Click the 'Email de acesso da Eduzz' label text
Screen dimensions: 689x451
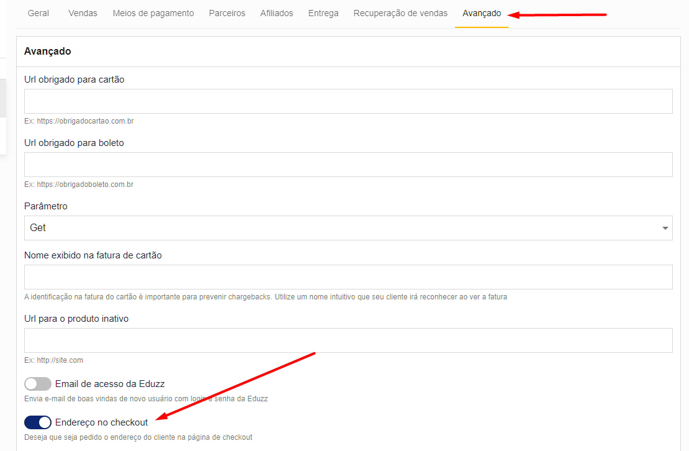click(110, 384)
